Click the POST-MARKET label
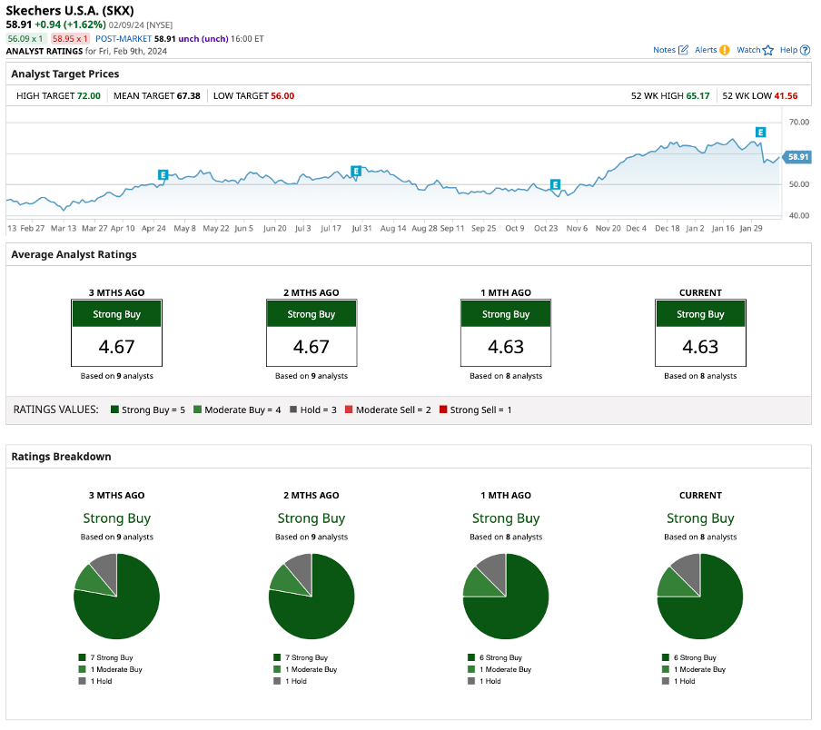 (x=124, y=39)
